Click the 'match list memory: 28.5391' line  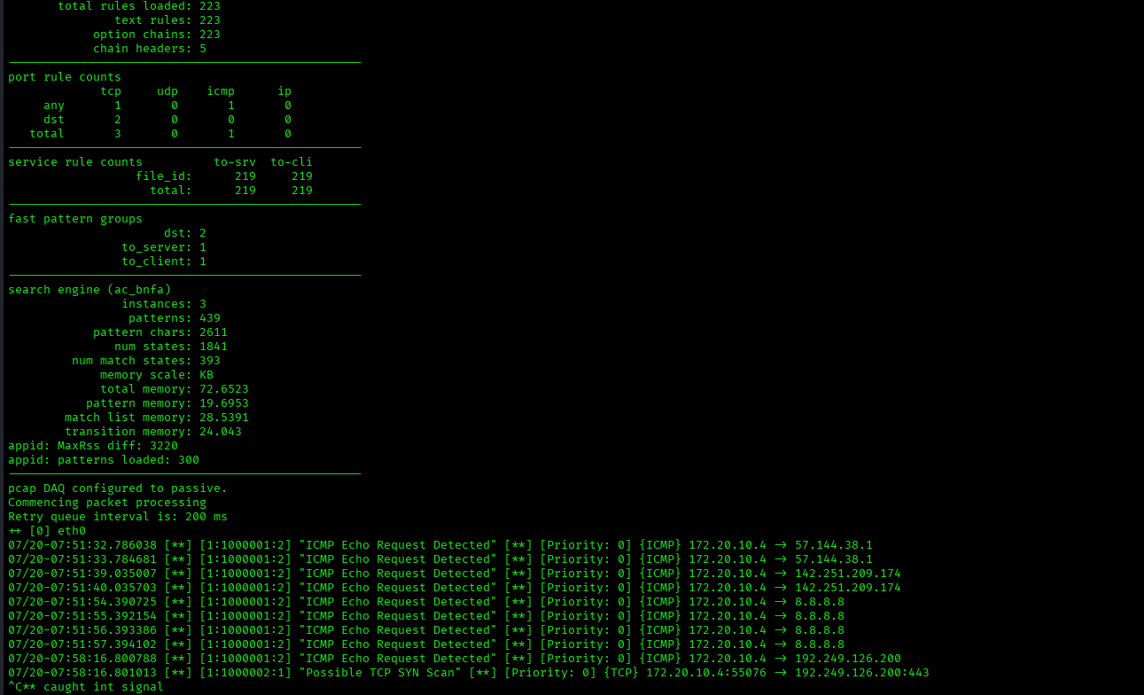pyautogui.click(x=157, y=418)
